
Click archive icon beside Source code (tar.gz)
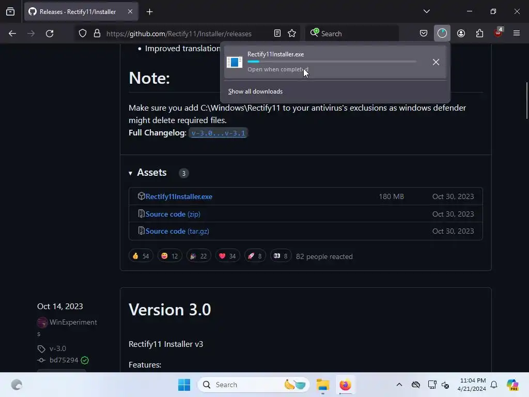click(142, 231)
